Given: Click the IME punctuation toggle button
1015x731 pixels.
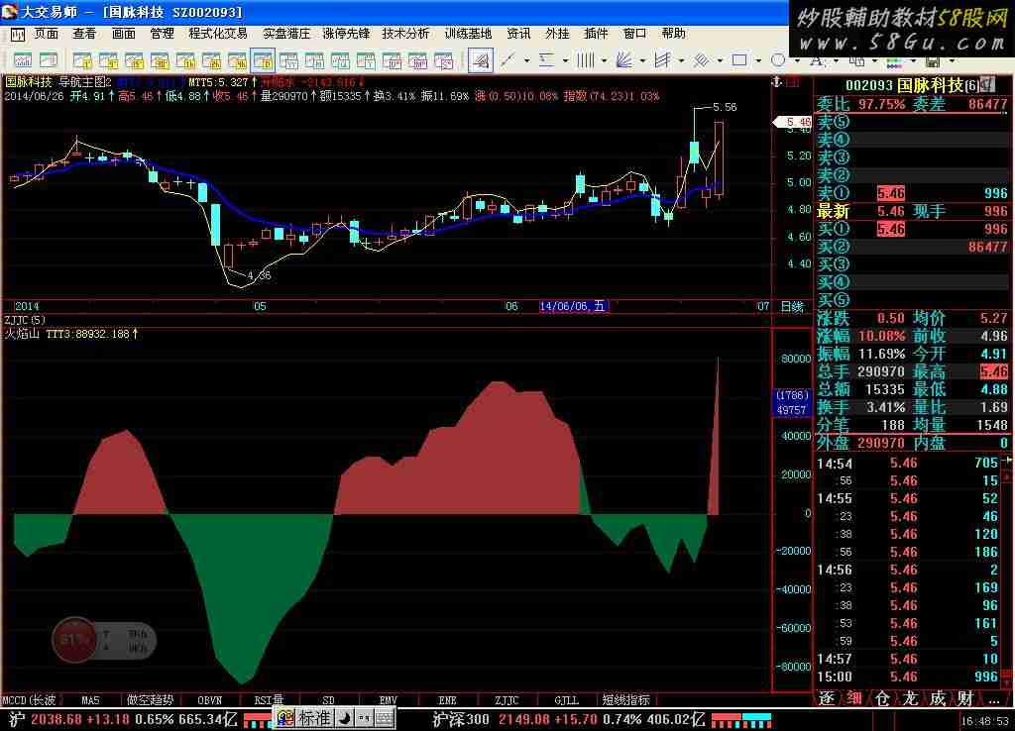Looking at the screenshot, I should click(x=365, y=717).
